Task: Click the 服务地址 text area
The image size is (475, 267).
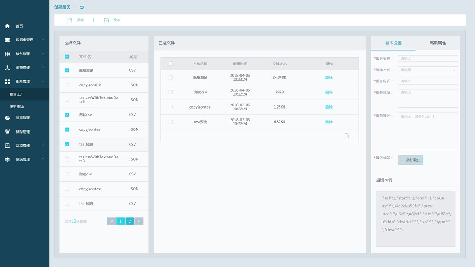Action: [x=428, y=98]
